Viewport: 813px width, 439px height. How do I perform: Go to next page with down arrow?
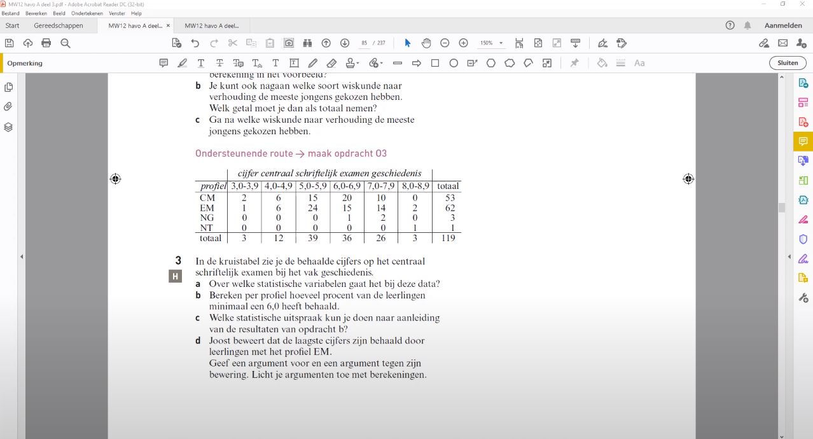pyautogui.click(x=345, y=43)
